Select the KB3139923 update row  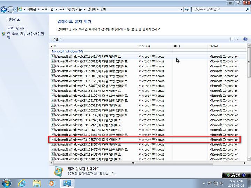coord(148,125)
